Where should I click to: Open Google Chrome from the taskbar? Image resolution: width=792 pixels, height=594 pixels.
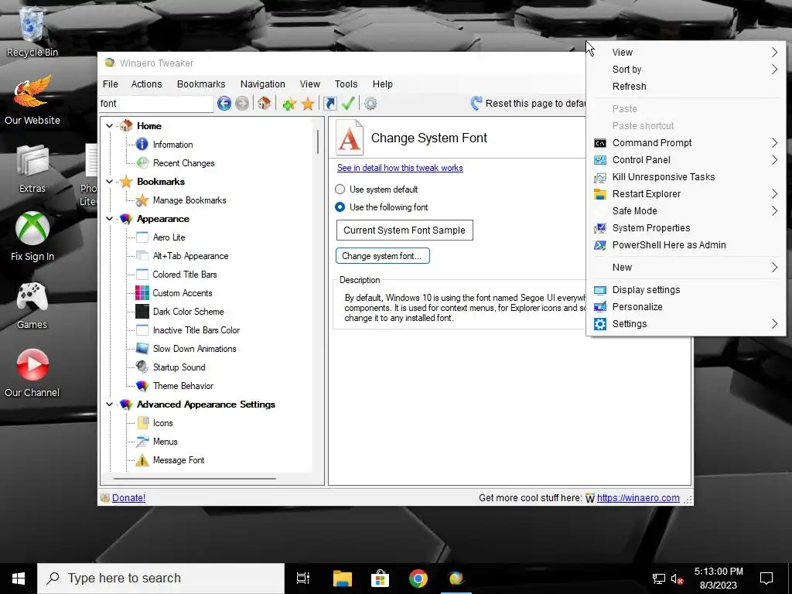click(x=418, y=579)
